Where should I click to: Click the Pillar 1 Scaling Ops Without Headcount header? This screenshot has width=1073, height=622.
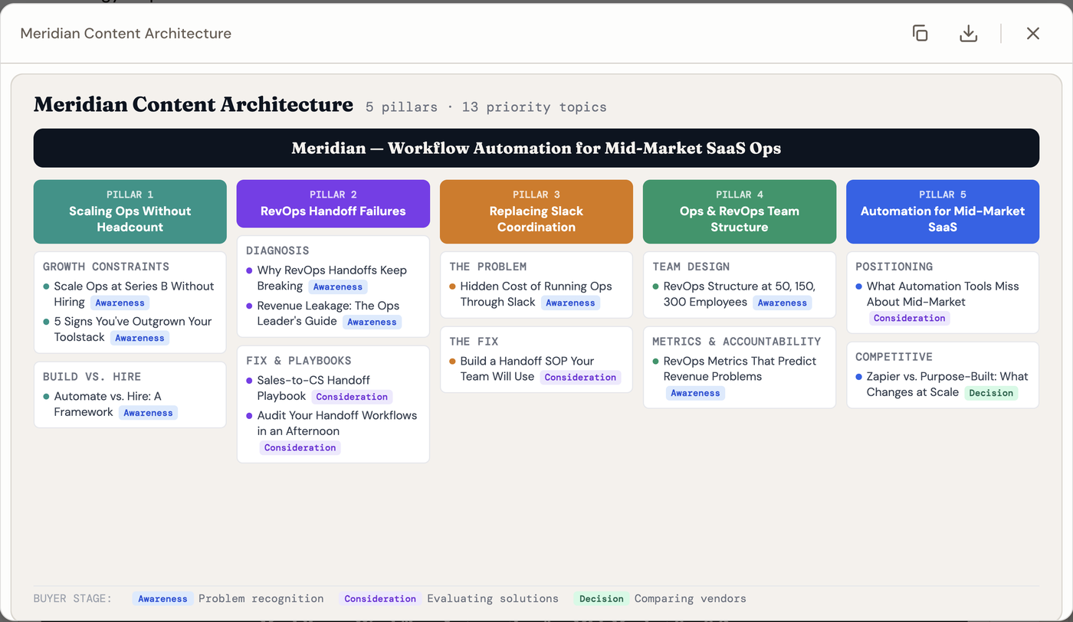[130, 211]
